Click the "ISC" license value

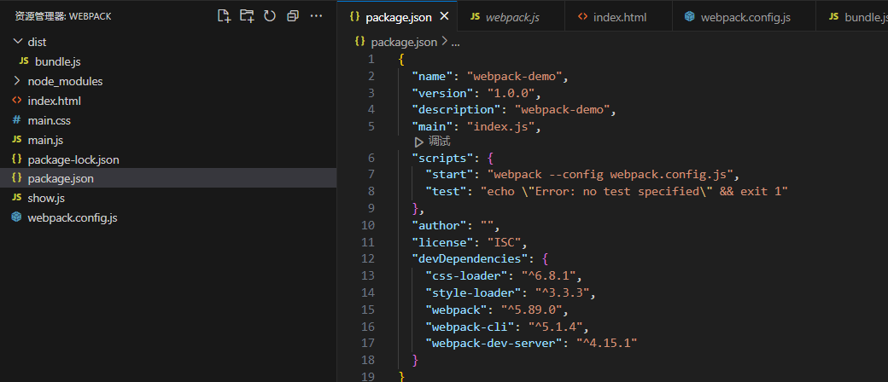pos(504,243)
